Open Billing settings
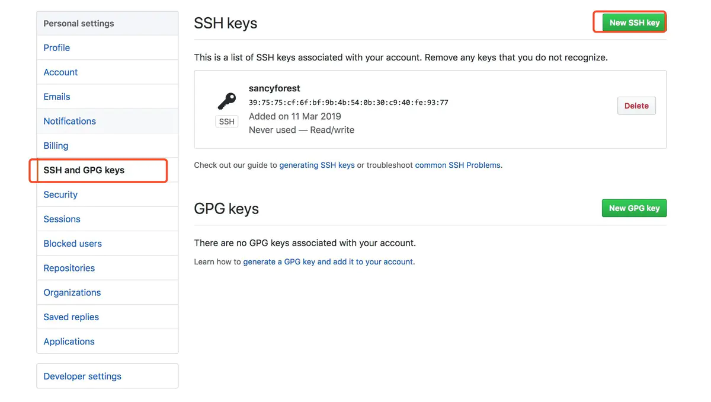This screenshot has width=711, height=402. (x=56, y=145)
